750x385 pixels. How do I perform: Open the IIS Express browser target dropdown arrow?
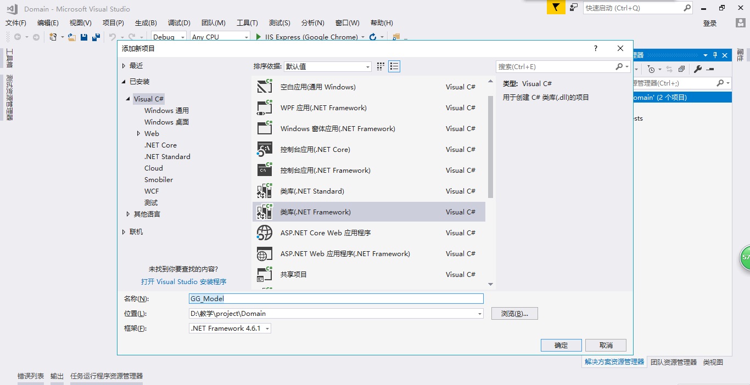pos(363,37)
